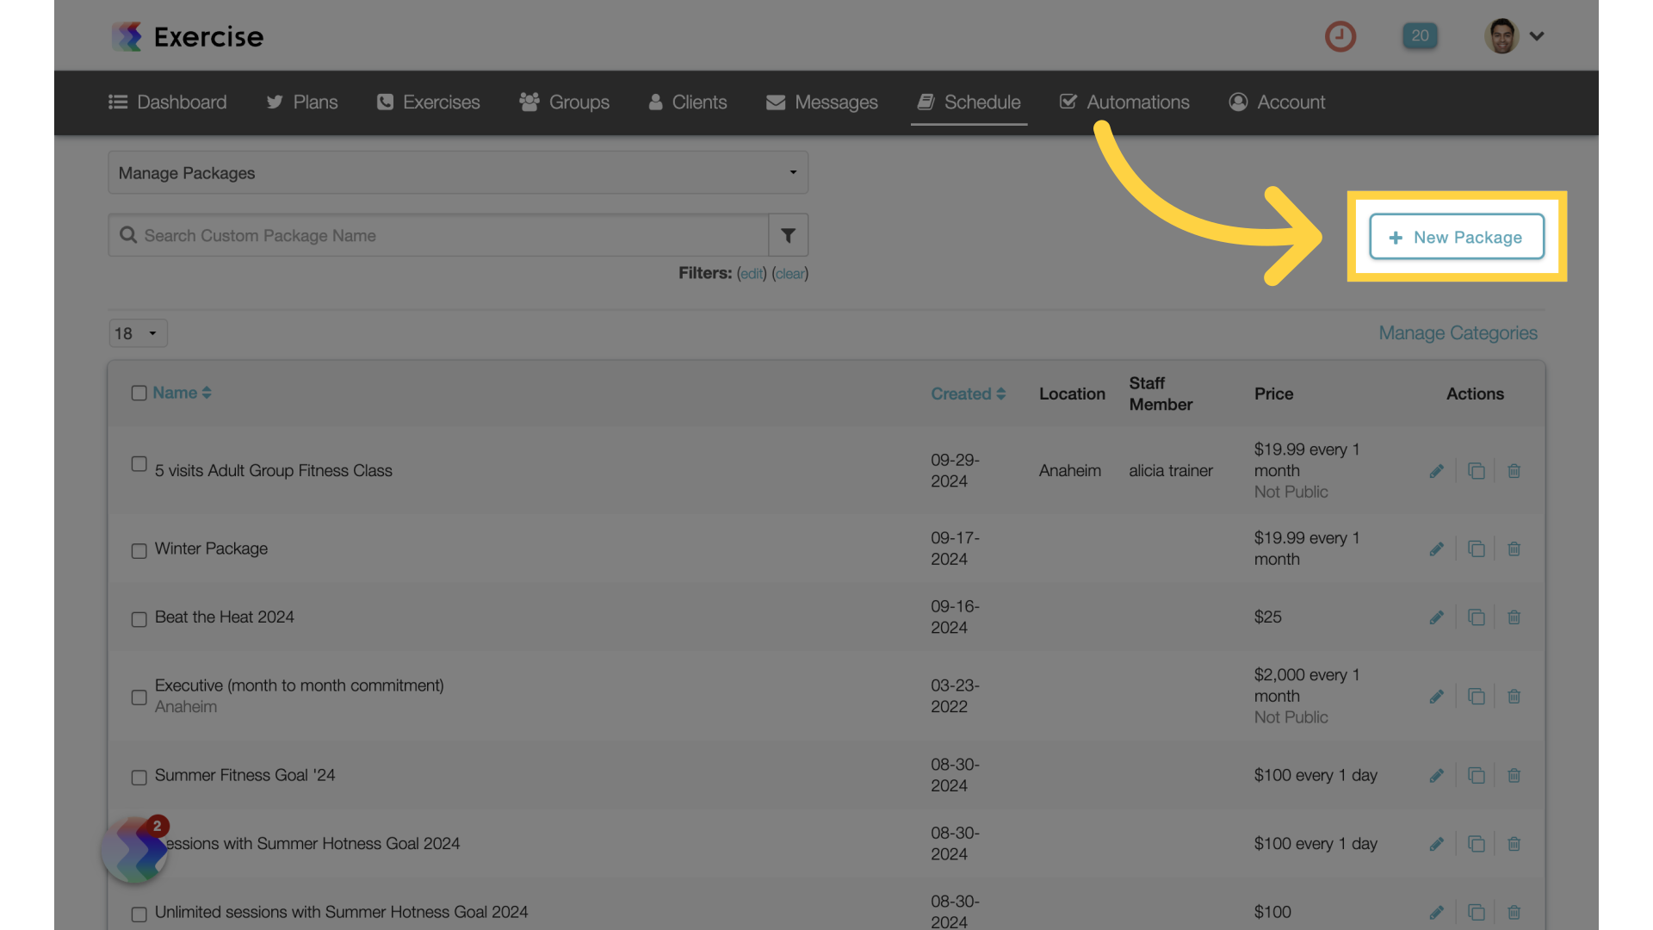Edit the Executive month to month package

point(1436,697)
